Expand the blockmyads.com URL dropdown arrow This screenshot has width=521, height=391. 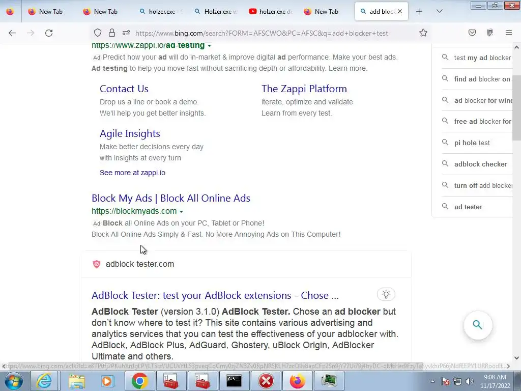point(182,211)
